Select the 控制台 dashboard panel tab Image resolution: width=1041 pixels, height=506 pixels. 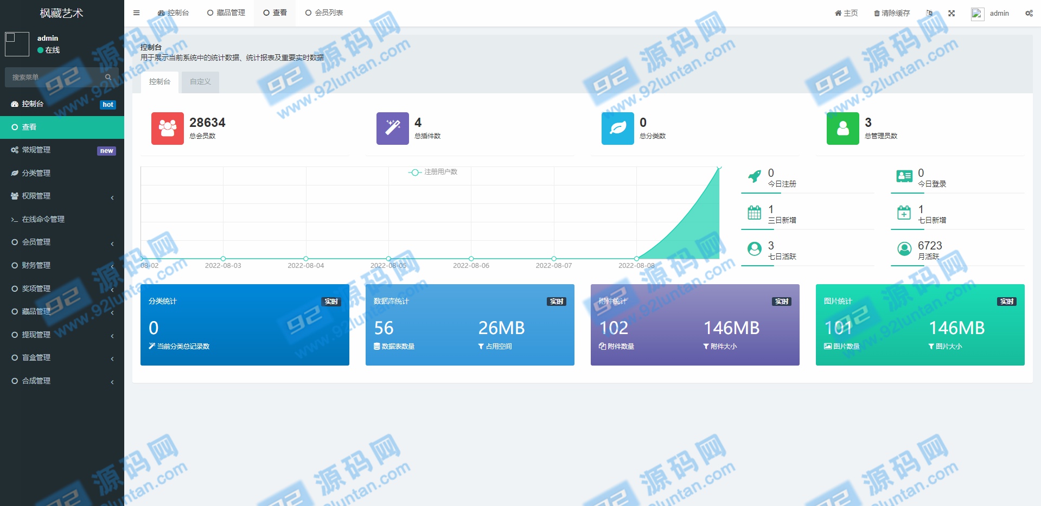pyautogui.click(x=159, y=82)
